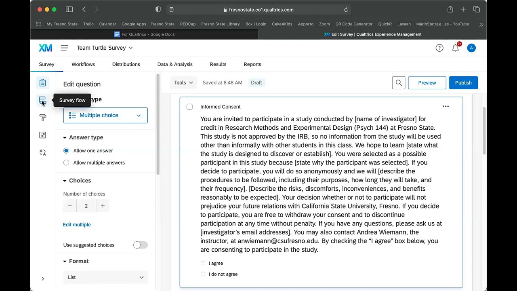Open Survey flow from the left rail
The image size is (517, 291).
(42, 100)
